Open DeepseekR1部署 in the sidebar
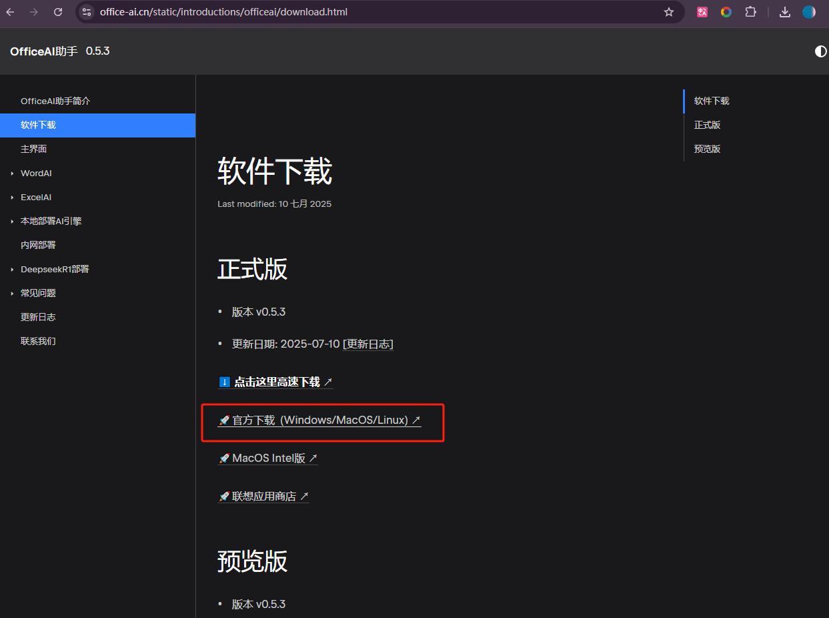The height and width of the screenshot is (618, 829). (x=55, y=269)
